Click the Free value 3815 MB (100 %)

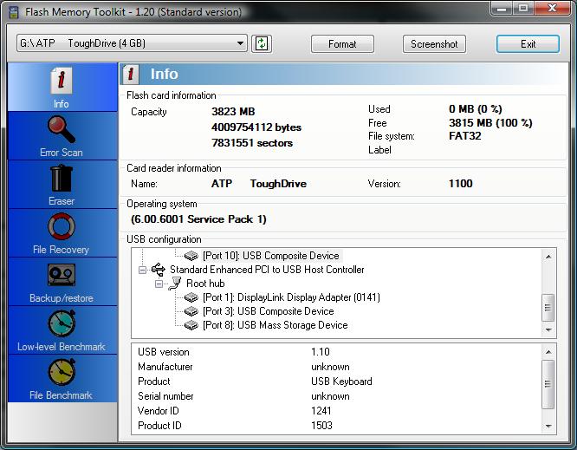pyautogui.click(x=490, y=123)
